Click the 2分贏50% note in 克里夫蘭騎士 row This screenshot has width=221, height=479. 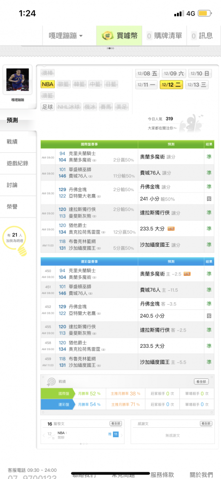click(x=123, y=160)
